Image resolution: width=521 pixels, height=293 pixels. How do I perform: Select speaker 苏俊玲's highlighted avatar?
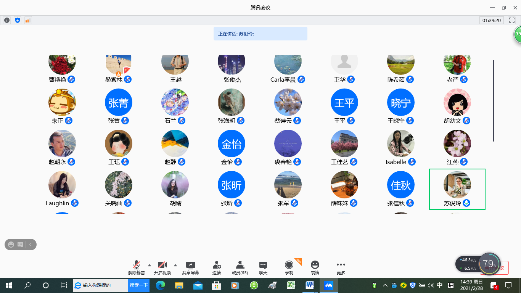click(457, 185)
